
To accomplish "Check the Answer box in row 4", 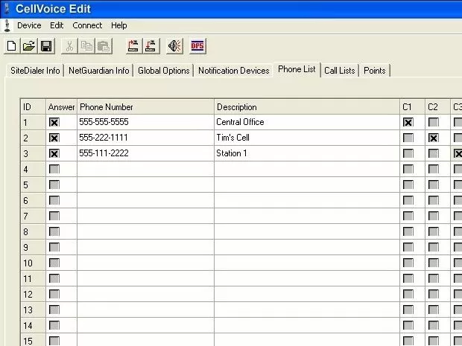I will pos(54,169).
